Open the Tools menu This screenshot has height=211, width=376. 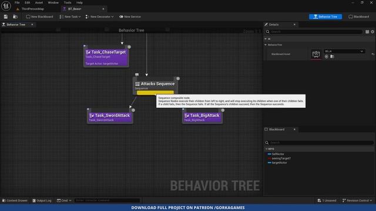68,2
